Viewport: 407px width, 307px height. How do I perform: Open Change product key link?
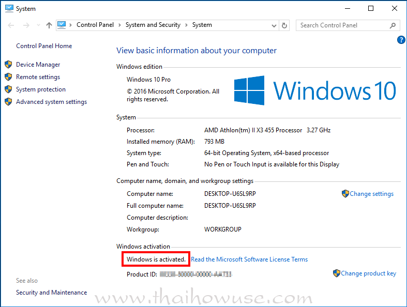point(368,273)
